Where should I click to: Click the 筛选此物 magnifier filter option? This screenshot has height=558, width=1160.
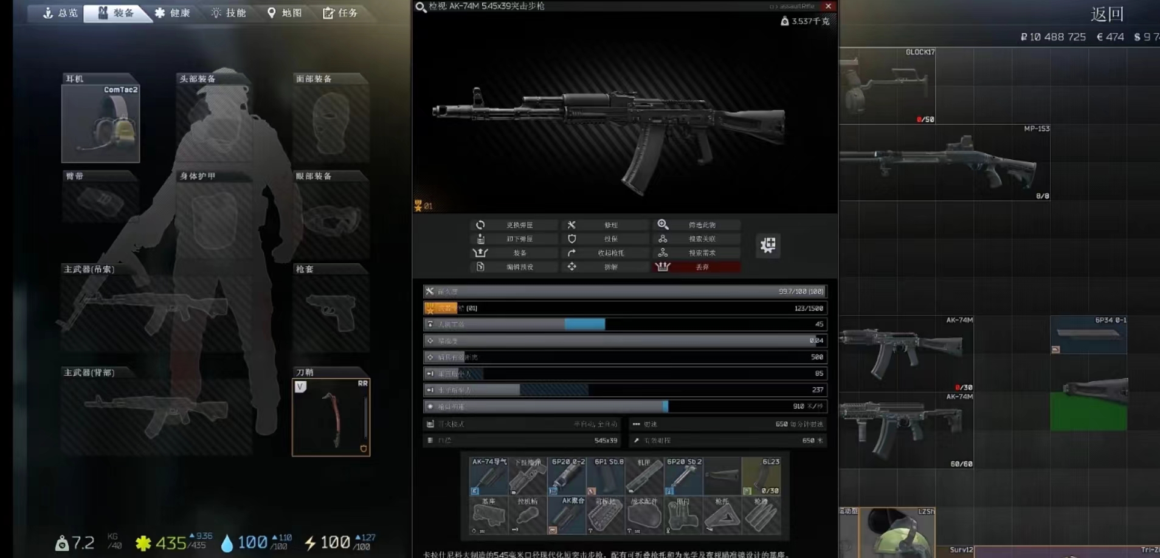click(697, 225)
